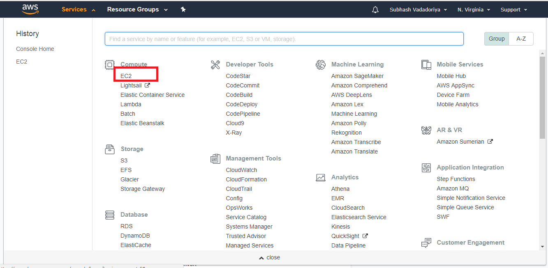Open the RDS database service
Image resolution: width=548 pixels, height=268 pixels.
click(127, 226)
